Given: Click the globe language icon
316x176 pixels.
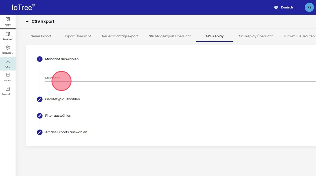Looking at the screenshot, I should 276,7.
